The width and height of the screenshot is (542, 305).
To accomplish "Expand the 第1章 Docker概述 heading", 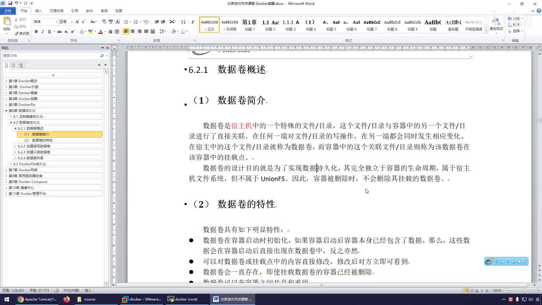I will tap(6, 81).
